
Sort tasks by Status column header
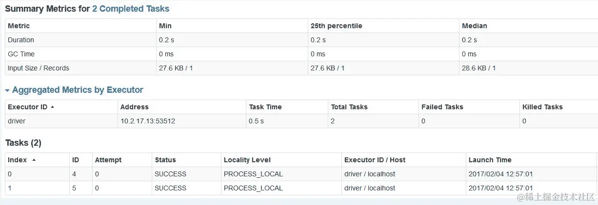coord(165,160)
